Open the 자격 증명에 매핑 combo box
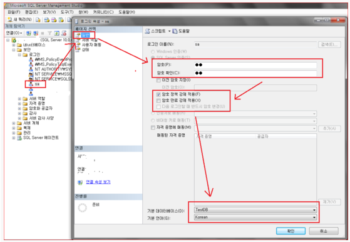 (255, 129)
